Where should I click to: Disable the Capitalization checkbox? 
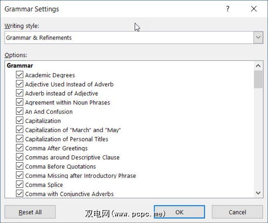click(20, 121)
